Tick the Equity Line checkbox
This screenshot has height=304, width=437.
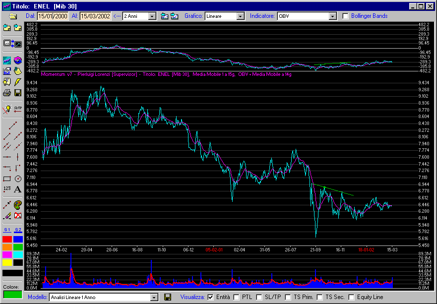(352, 297)
